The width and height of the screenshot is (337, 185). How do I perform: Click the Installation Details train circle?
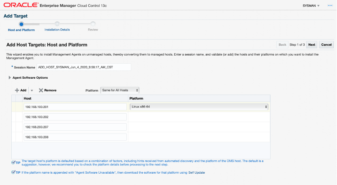57,24
